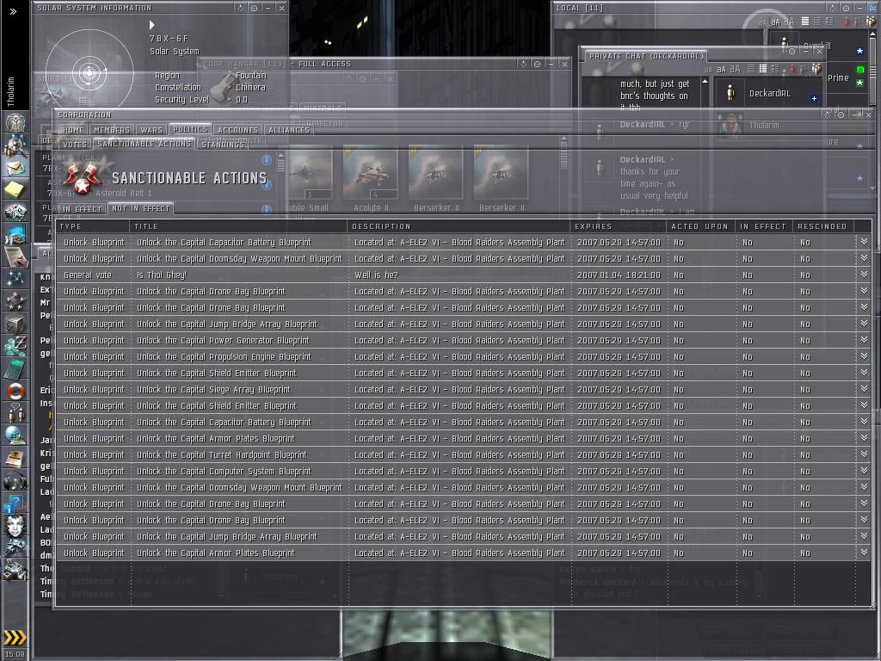Open the Jukebox headphones sidebar icon
Image resolution: width=881 pixels, height=661 pixels.
tap(15, 480)
